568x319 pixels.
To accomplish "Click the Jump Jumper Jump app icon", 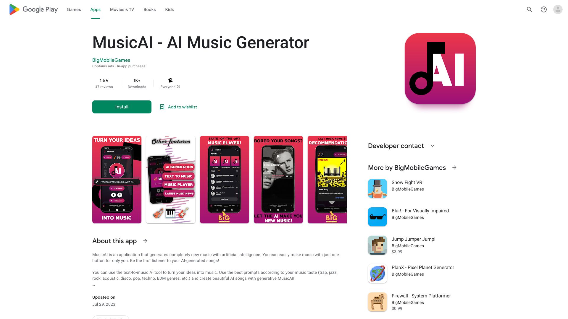I will pyautogui.click(x=377, y=245).
